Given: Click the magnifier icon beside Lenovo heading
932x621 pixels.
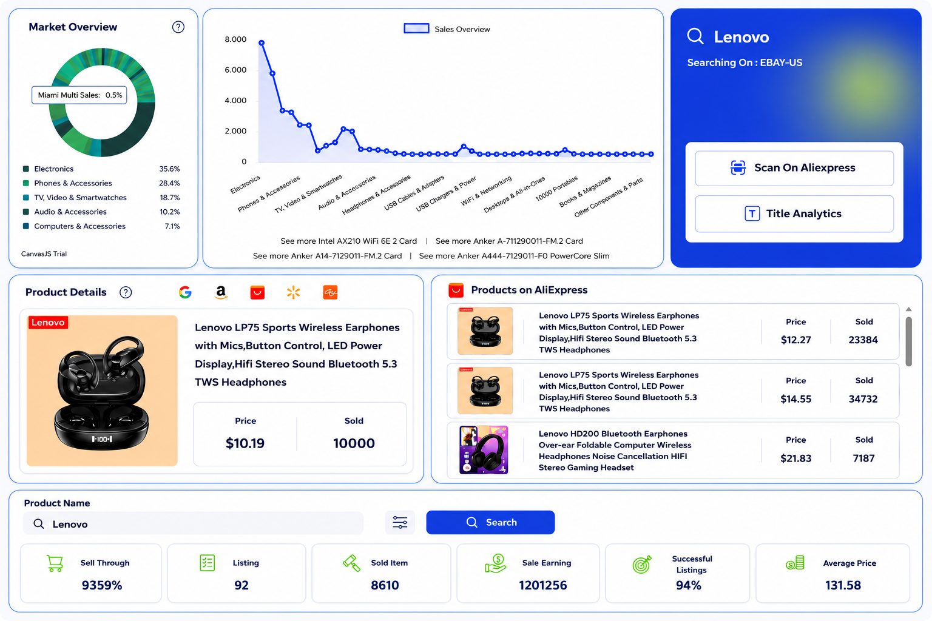Looking at the screenshot, I should tap(695, 36).
